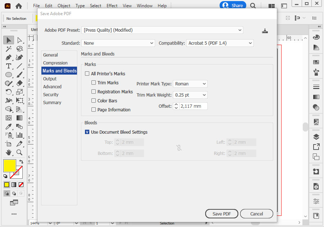Select the Scale tool

coord(19,92)
